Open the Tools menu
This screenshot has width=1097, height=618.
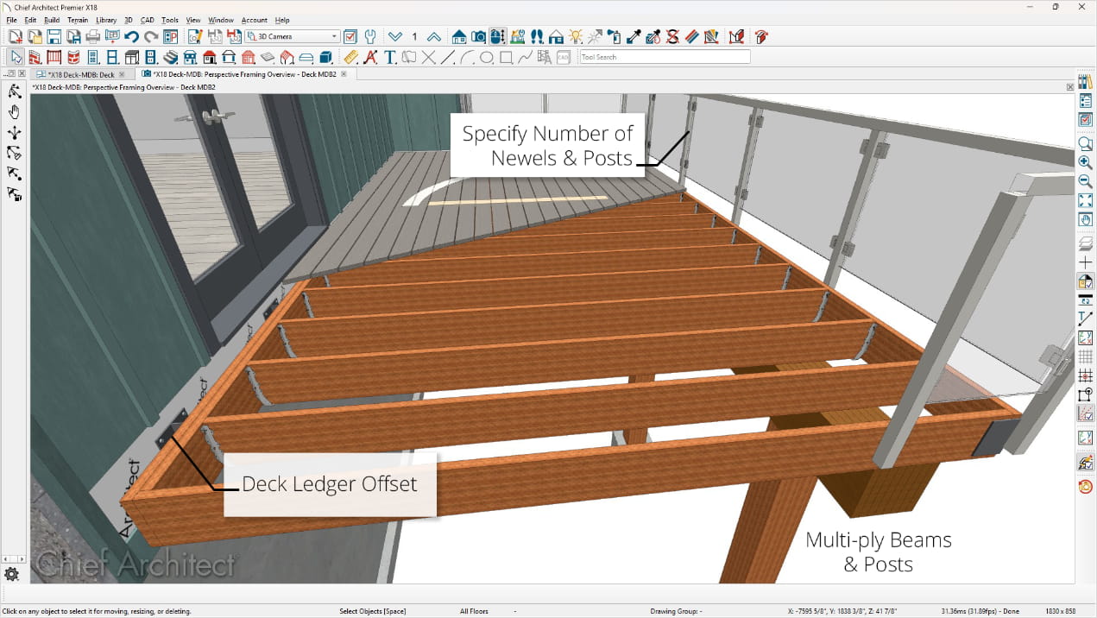[170, 20]
